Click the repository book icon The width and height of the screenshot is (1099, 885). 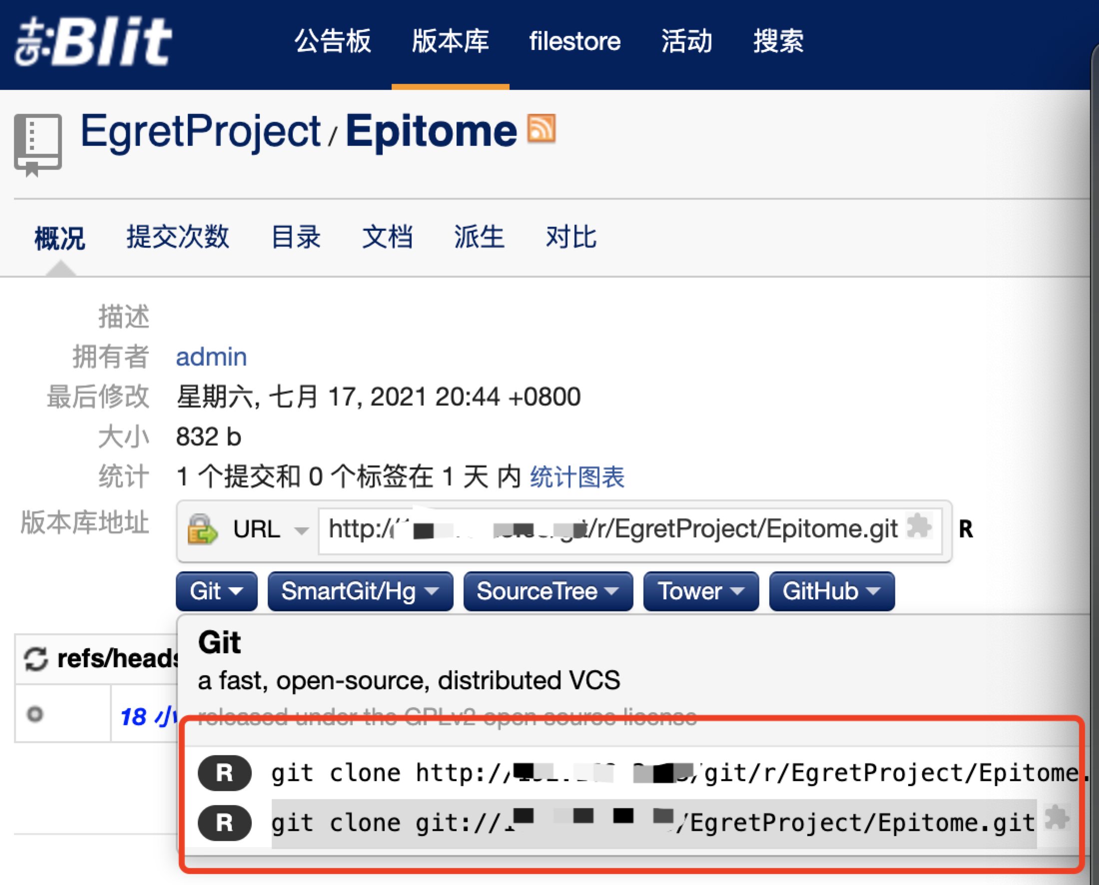point(38,144)
